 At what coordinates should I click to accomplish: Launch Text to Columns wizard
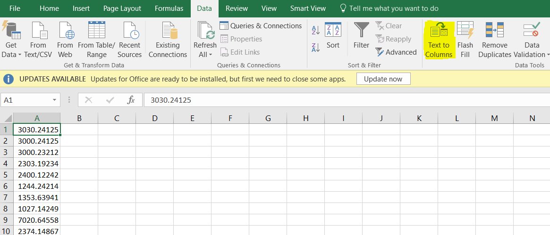pos(439,40)
